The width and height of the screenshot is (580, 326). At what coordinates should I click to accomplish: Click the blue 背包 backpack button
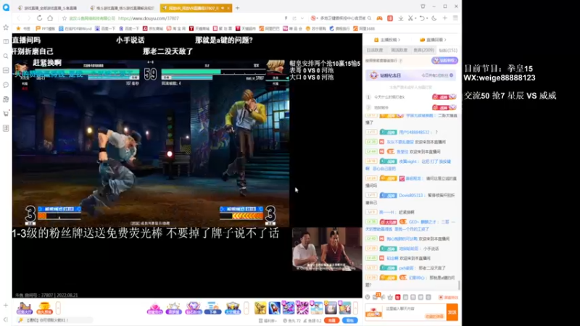[x=350, y=320]
